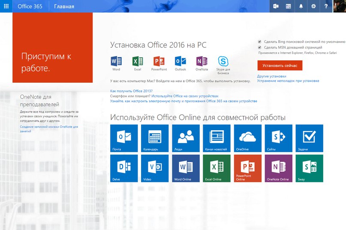
Task: Open the user profile photo menu
Action: (340, 6)
